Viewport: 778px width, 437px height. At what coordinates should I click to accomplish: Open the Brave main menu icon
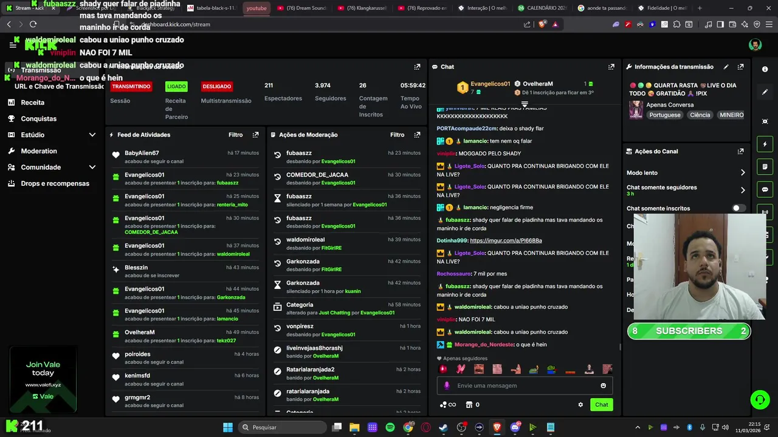point(769,24)
